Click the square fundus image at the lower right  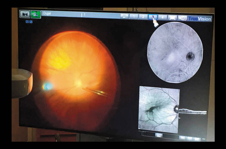click(158, 109)
